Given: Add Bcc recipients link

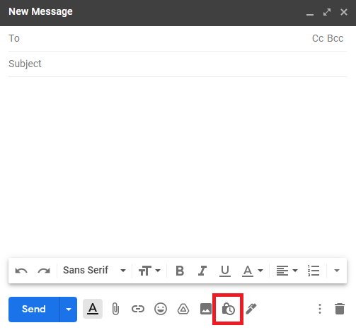Looking at the screenshot, I should 335,38.
